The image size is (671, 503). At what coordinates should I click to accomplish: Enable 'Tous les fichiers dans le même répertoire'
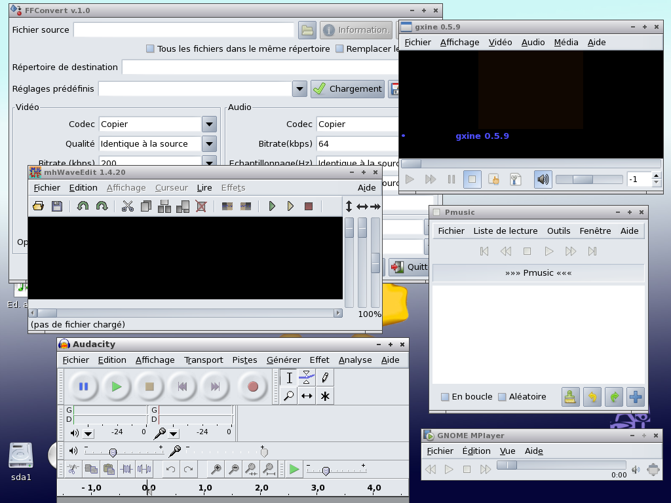pyautogui.click(x=150, y=48)
